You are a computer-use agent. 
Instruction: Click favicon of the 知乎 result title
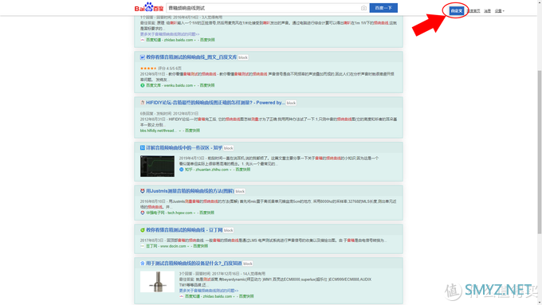click(x=143, y=147)
